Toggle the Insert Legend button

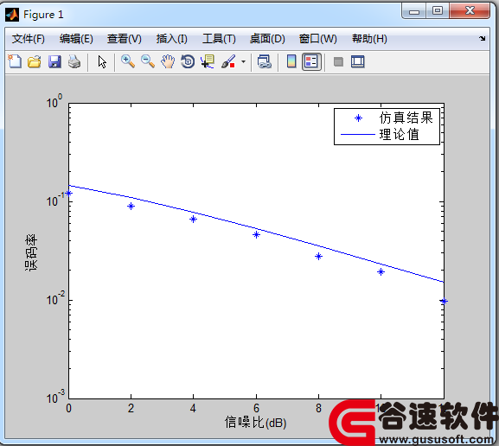tap(311, 61)
